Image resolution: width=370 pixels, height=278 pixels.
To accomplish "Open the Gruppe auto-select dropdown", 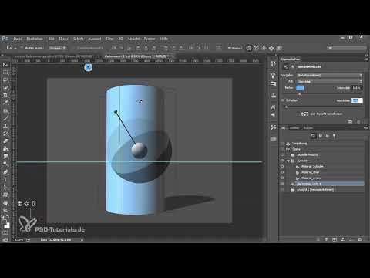I will coord(58,48).
